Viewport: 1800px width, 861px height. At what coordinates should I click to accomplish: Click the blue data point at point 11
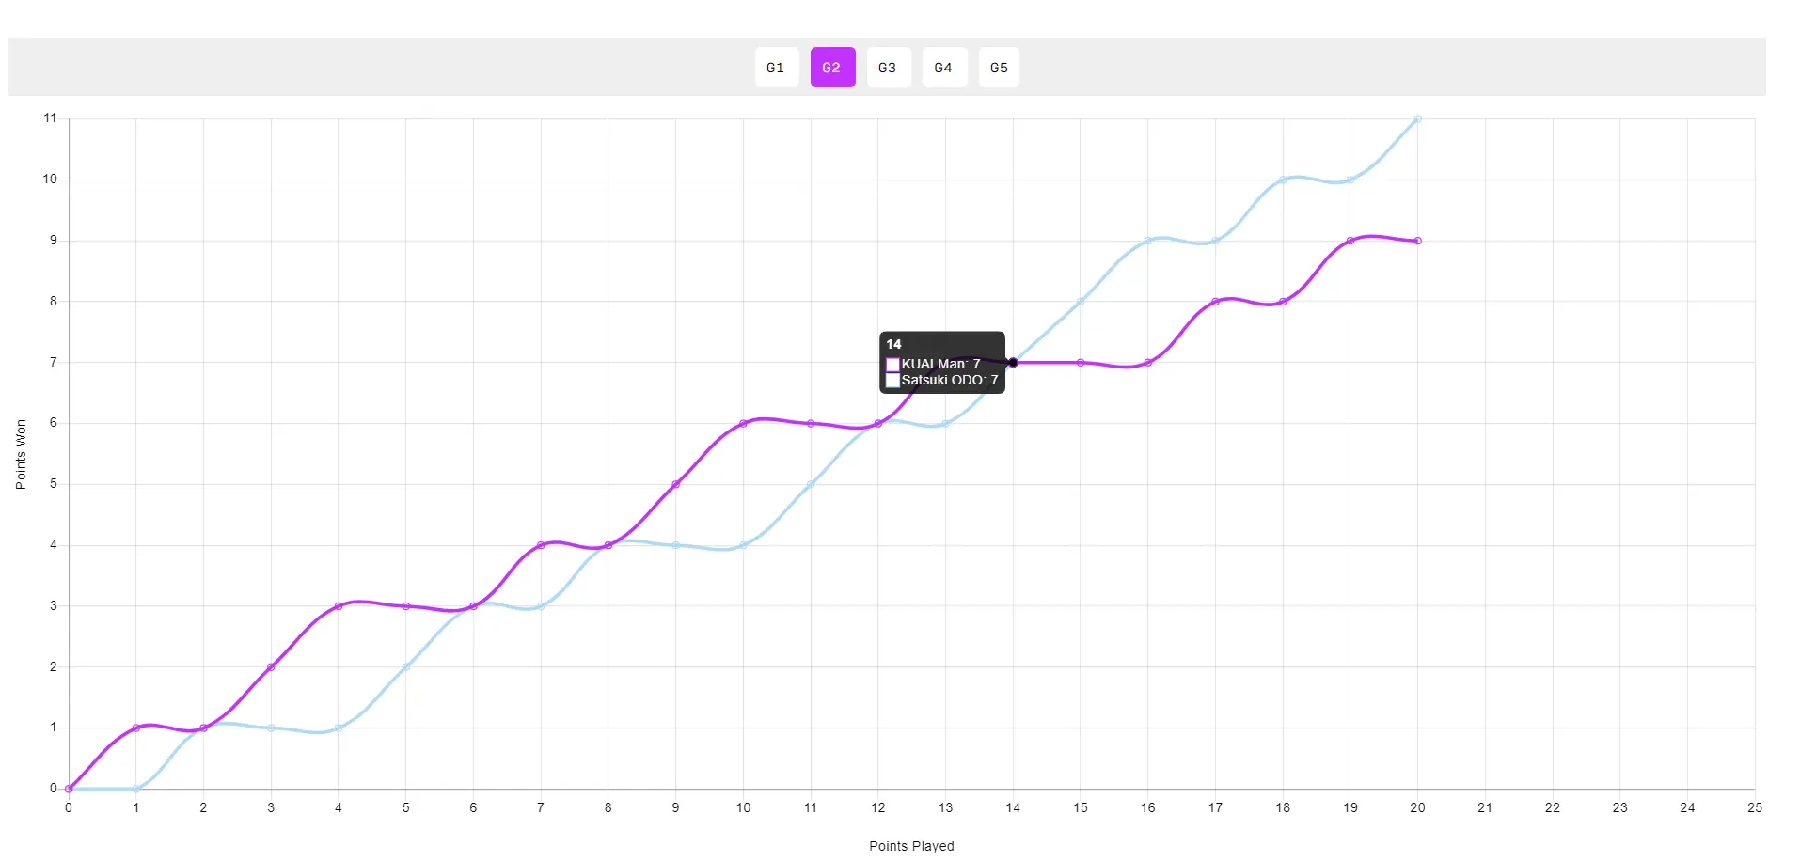[x=811, y=484]
